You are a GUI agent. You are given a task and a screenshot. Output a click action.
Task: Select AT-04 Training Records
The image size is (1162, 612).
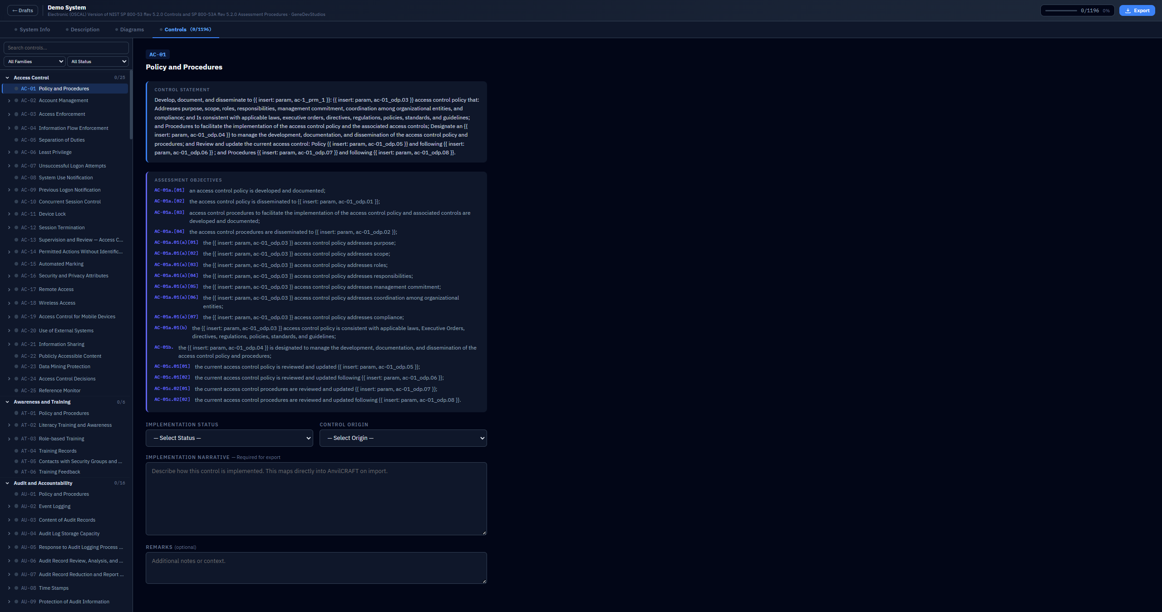[x=65, y=451]
